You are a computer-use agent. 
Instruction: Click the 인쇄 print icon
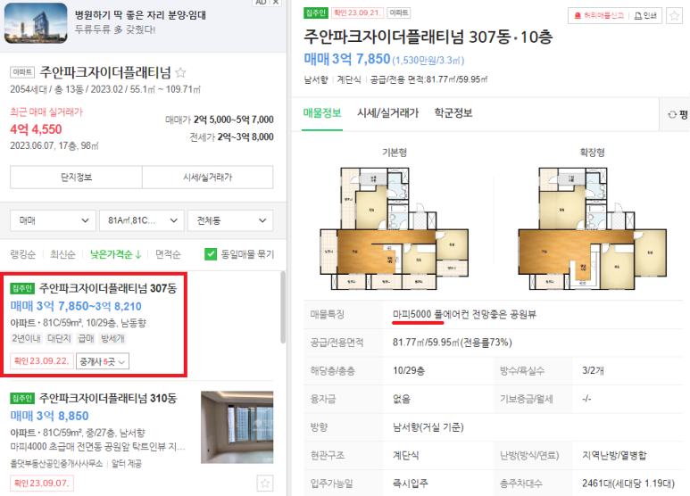(637, 16)
